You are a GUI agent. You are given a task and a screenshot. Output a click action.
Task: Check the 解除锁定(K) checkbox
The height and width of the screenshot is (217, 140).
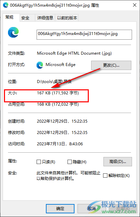(105, 175)
